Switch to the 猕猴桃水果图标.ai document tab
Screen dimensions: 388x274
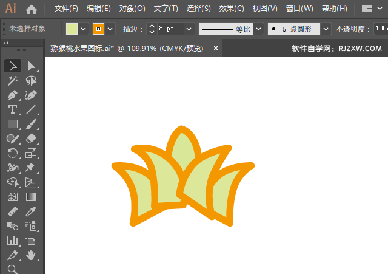(x=127, y=49)
